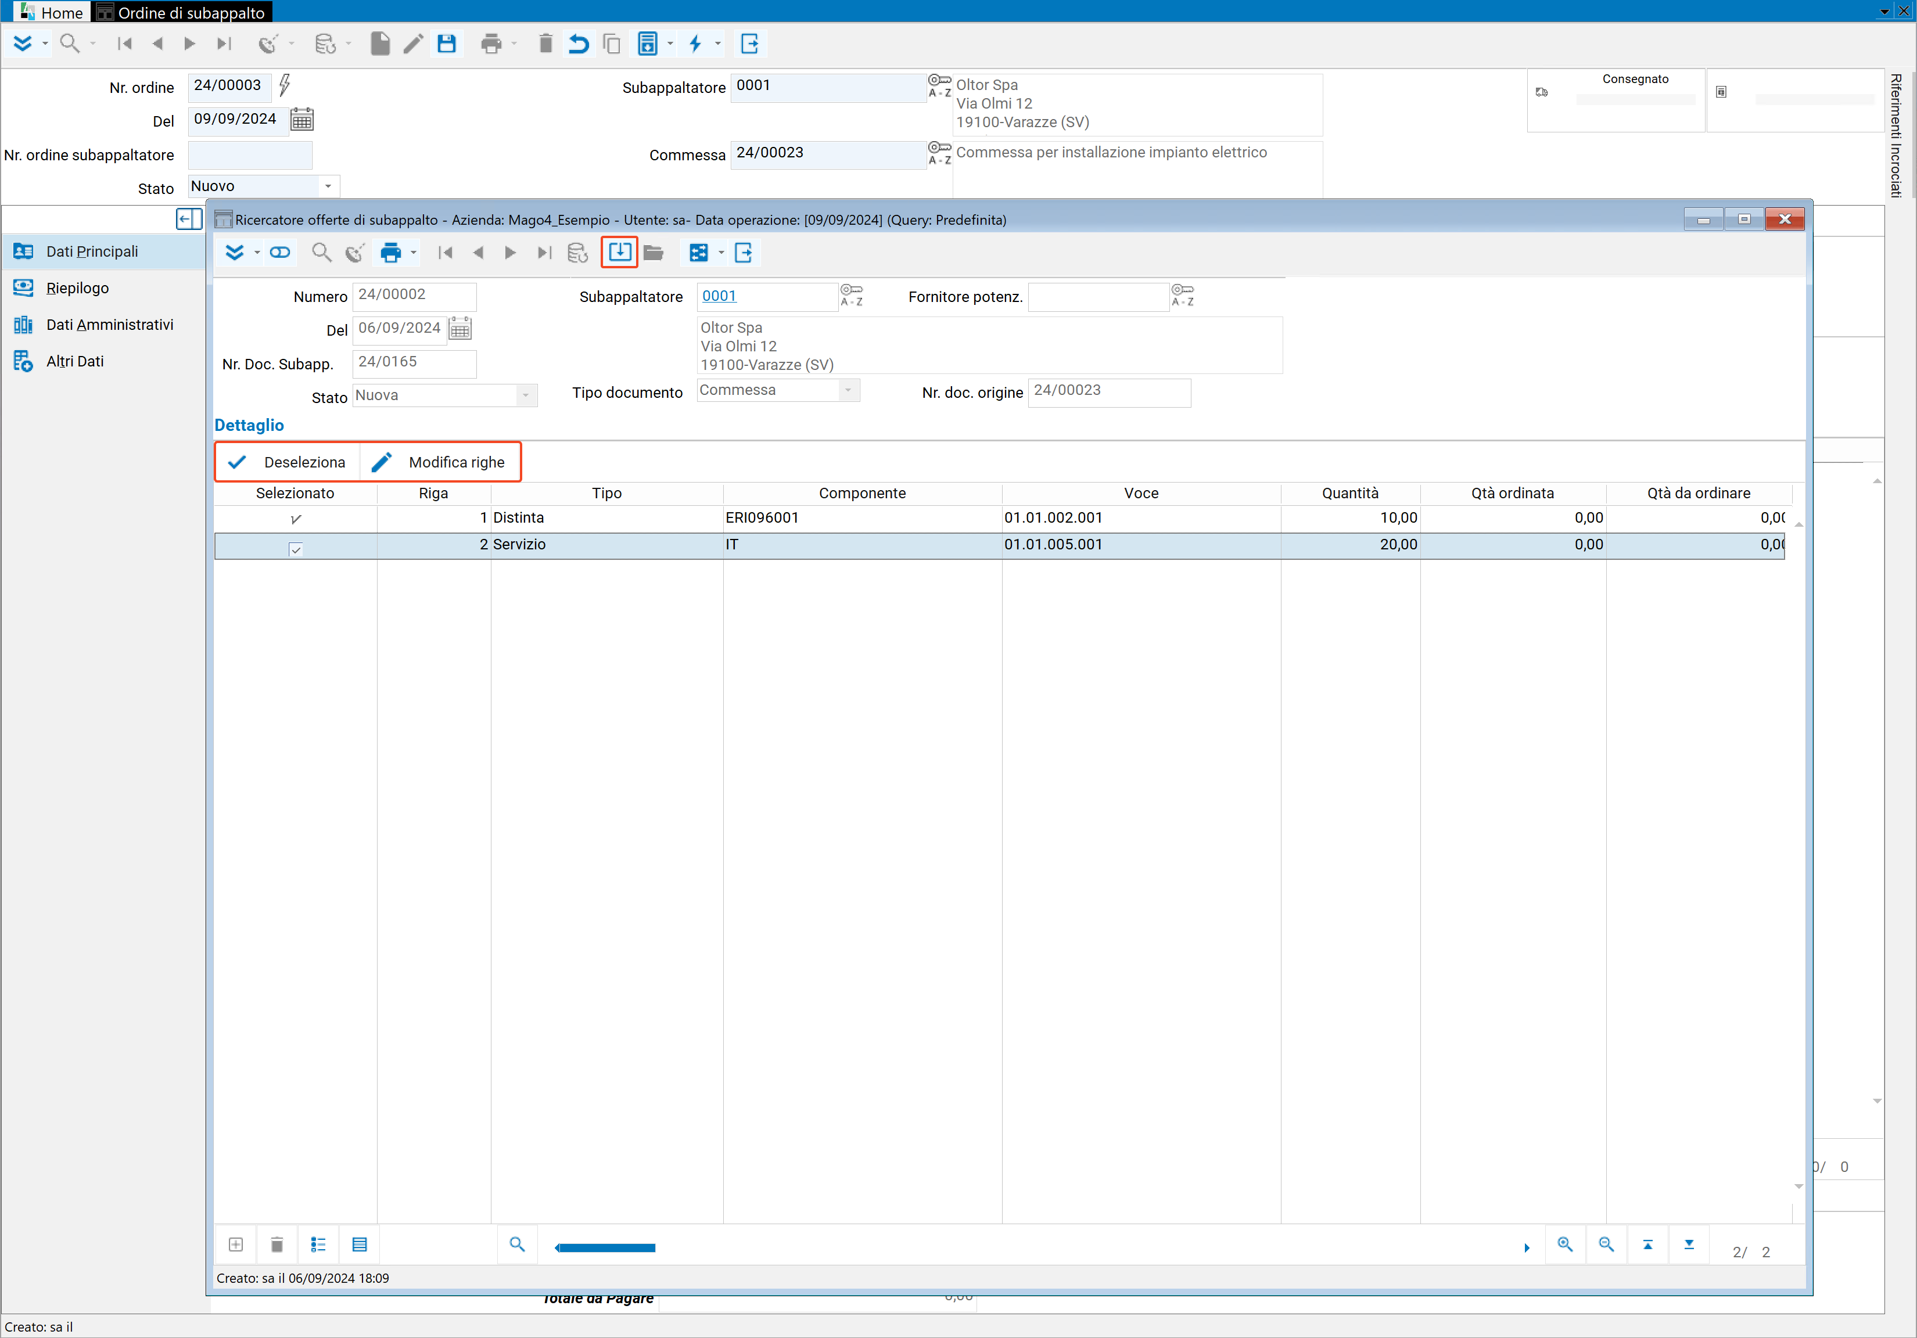The height and width of the screenshot is (1338, 1917).
Task: Click the Save icon in main toolbar
Action: pos(447,44)
